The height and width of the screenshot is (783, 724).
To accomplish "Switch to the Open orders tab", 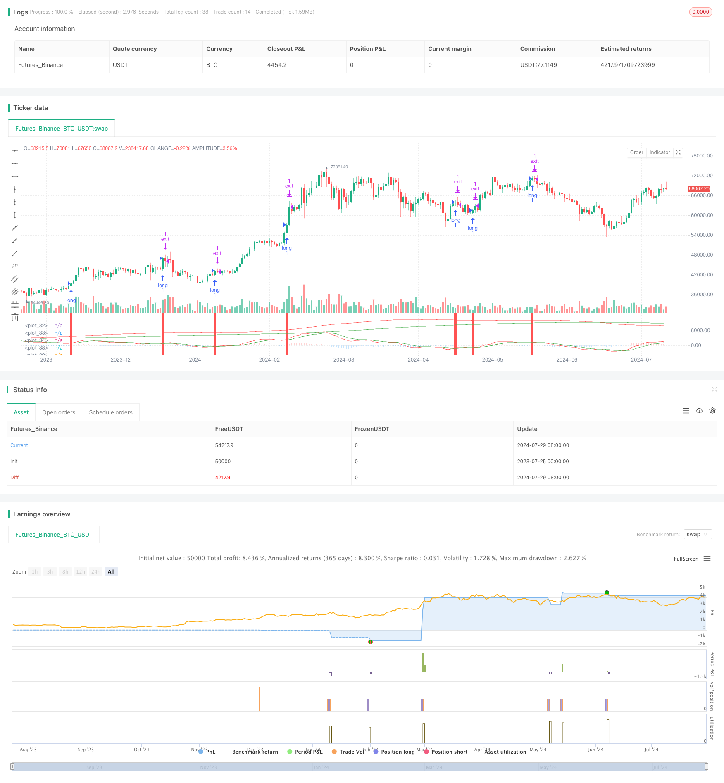I will pos(59,412).
